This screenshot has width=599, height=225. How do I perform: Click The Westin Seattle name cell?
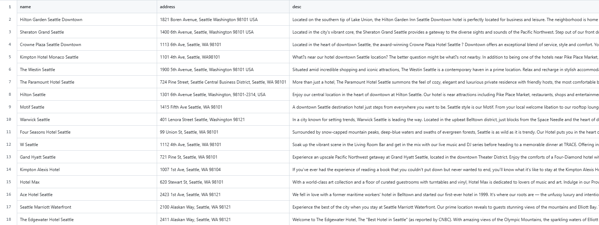tap(87, 70)
